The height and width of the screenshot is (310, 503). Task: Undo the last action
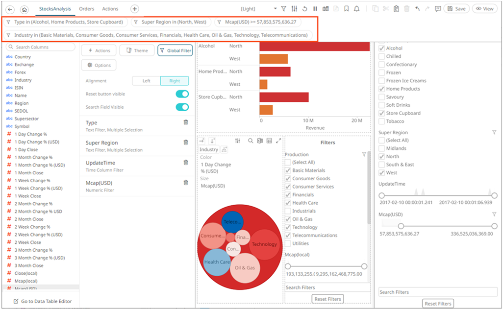click(417, 8)
